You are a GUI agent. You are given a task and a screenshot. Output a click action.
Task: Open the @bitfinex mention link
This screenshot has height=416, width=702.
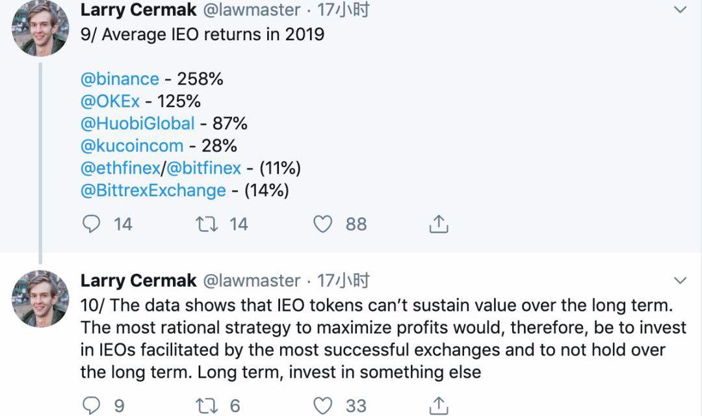click(203, 168)
